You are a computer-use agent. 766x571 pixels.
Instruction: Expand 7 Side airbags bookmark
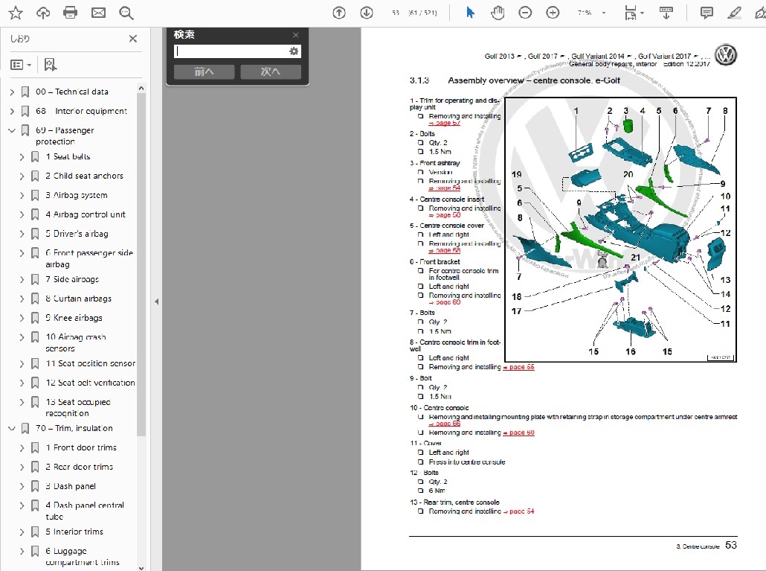[22, 280]
